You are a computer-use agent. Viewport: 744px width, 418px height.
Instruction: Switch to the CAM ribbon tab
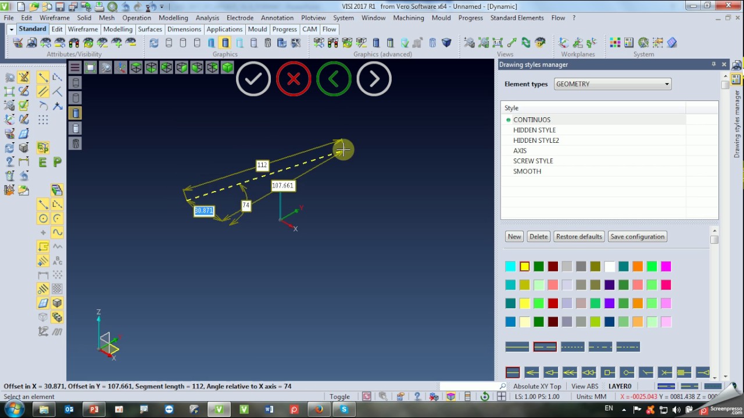point(310,29)
